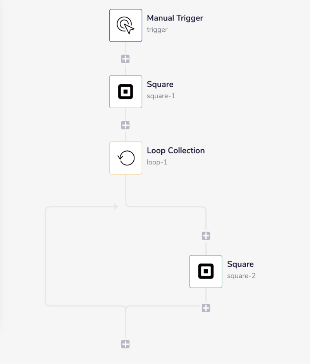Viewport: 310px width, 364px height.
Task: Click the plus icon below square-2
Action: pos(206,308)
